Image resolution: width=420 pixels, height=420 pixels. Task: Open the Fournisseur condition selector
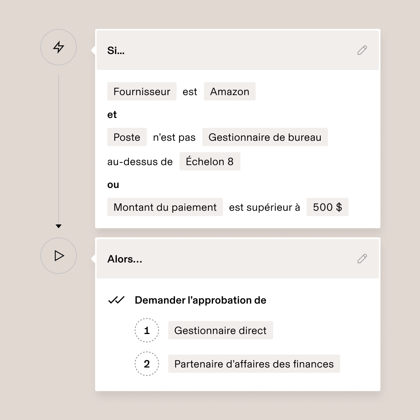[x=142, y=91]
